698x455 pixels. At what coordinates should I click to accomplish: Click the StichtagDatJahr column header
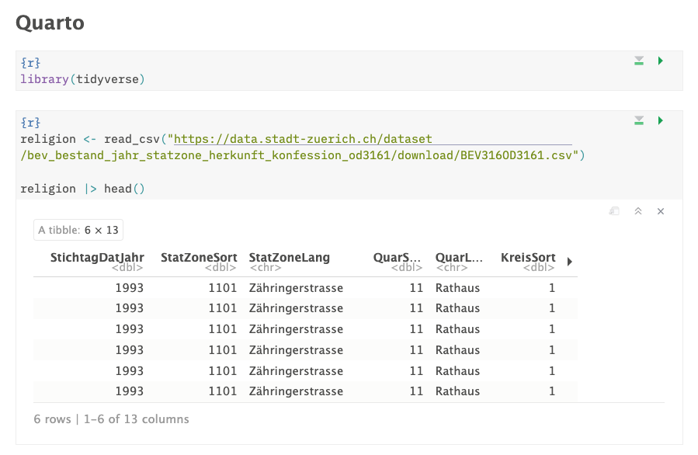pos(97,258)
